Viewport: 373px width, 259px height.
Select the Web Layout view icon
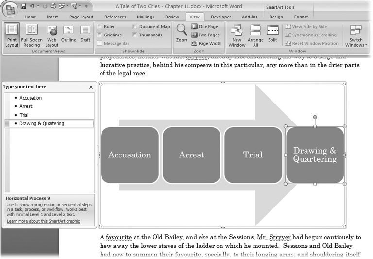[x=52, y=35]
